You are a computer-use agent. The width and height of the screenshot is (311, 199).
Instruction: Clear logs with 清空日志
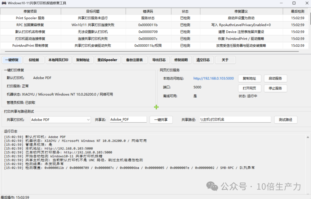tap(203, 60)
